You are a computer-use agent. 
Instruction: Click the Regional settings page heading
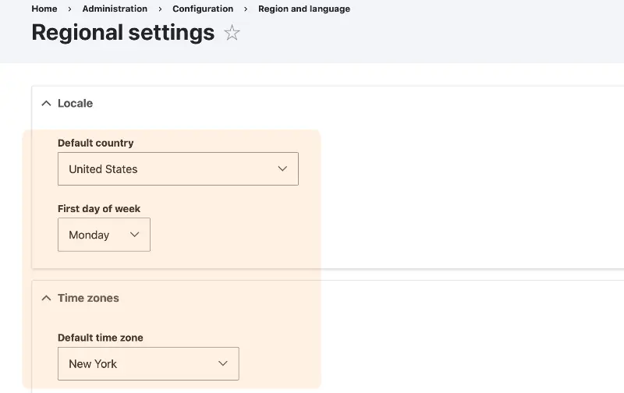click(x=123, y=33)
